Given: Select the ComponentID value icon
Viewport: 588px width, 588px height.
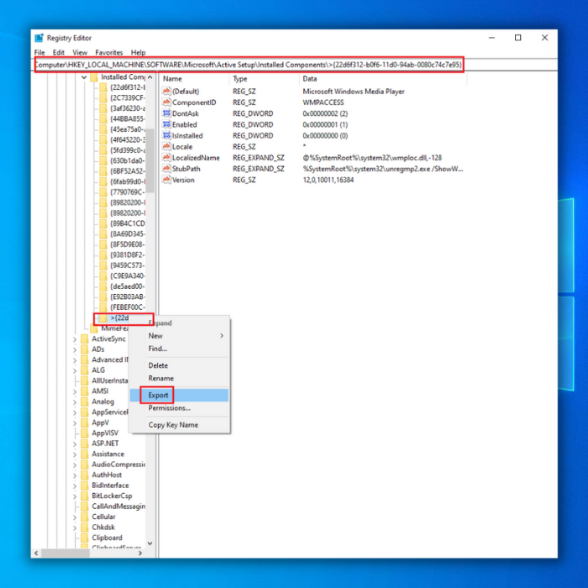Looking at the screenshot, I should (x=166, y=102).
